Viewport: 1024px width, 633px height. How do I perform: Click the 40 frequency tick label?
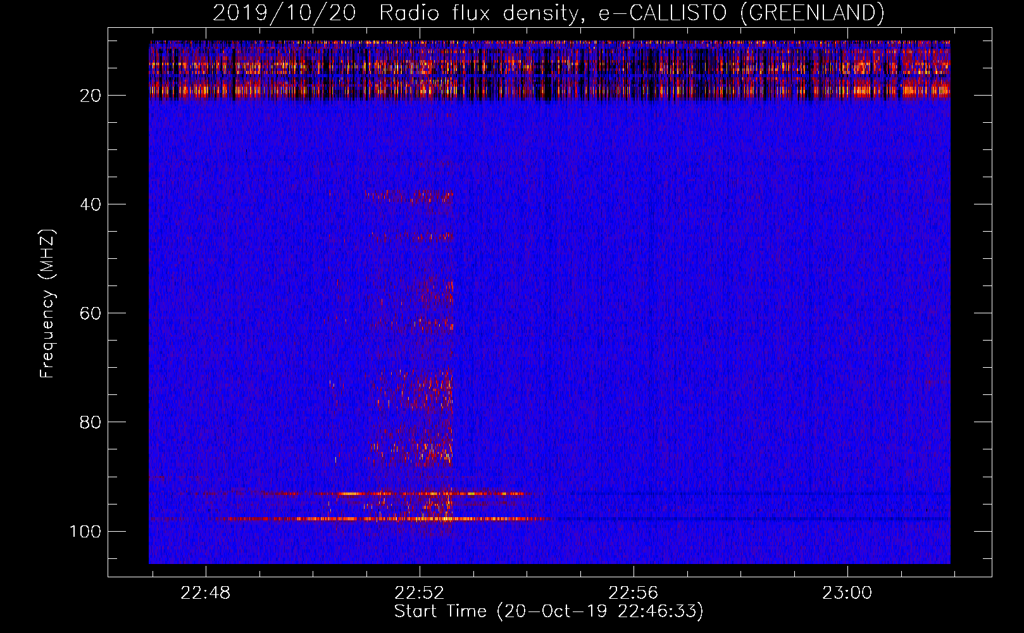(x=91, y=204)
